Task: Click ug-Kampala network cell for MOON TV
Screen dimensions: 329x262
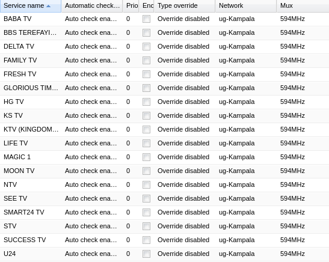Action: (x=237, y=171)
